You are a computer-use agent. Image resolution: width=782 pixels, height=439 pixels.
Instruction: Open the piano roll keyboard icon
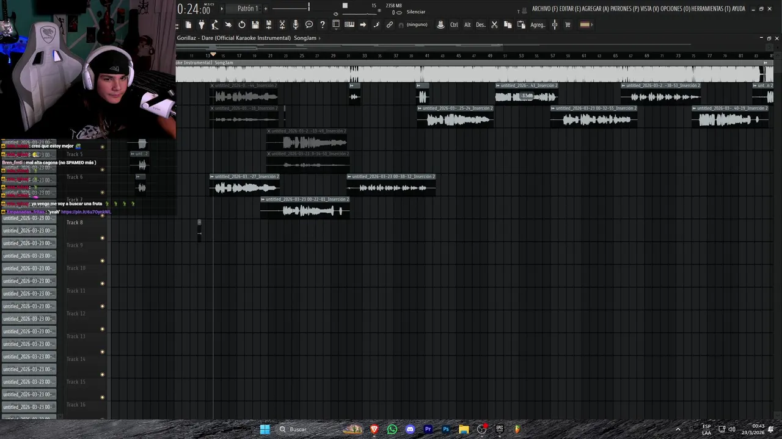point(349,24)
